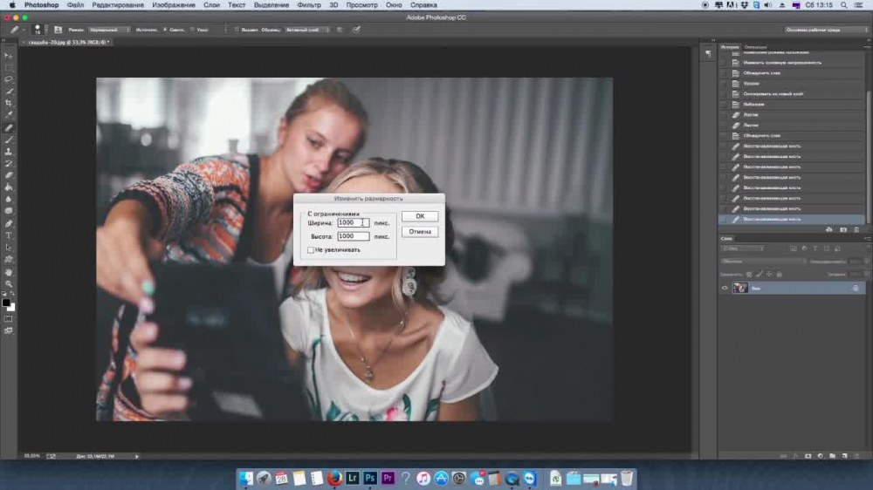Select the Clone Stamp tool

click(10, 152)
